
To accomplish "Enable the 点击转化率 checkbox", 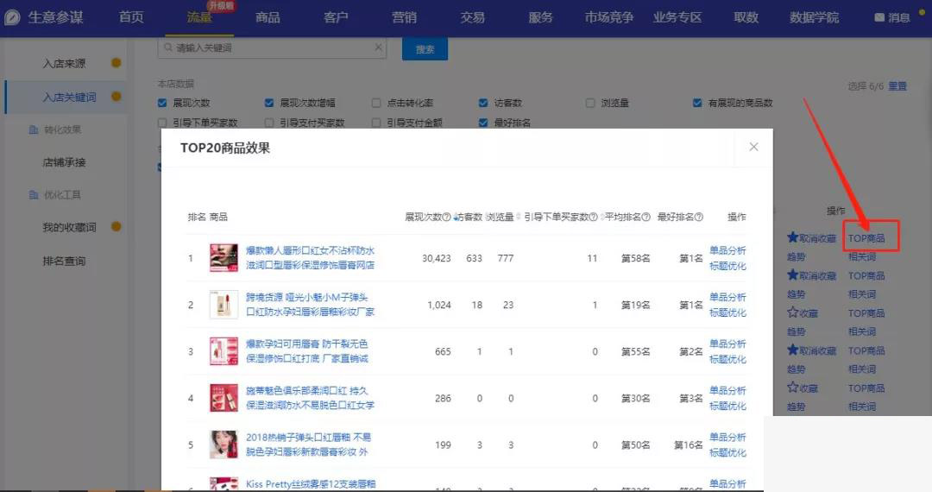I will click(376, 103).
